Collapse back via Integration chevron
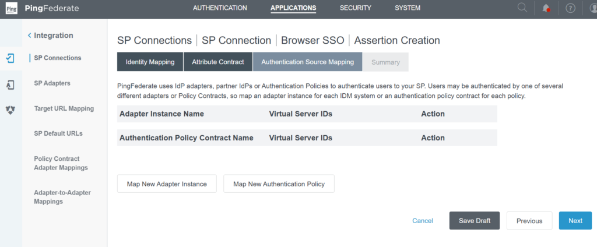This screenshot has height=247, width=597. [x=30, y=36]
